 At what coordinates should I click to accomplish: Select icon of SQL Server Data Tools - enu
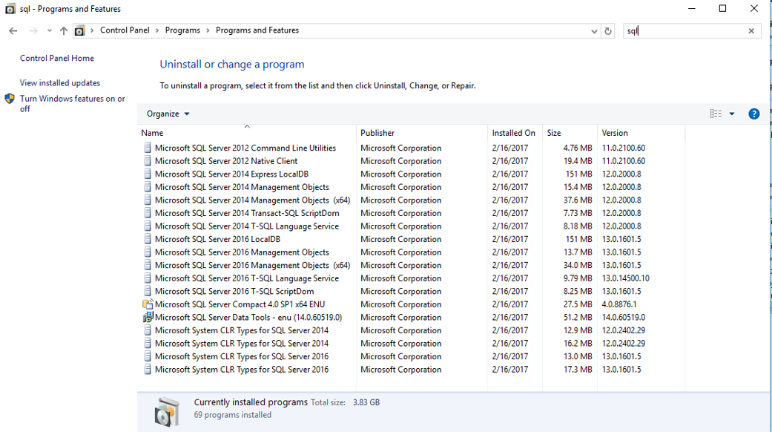(x=148, y=317)
